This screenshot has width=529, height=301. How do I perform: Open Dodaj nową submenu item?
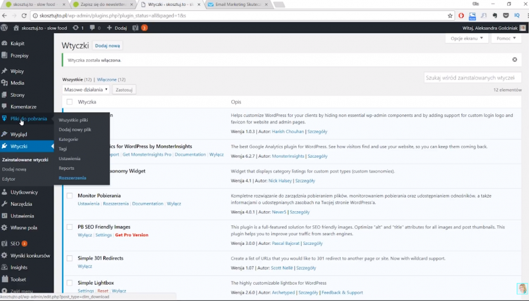14,169
